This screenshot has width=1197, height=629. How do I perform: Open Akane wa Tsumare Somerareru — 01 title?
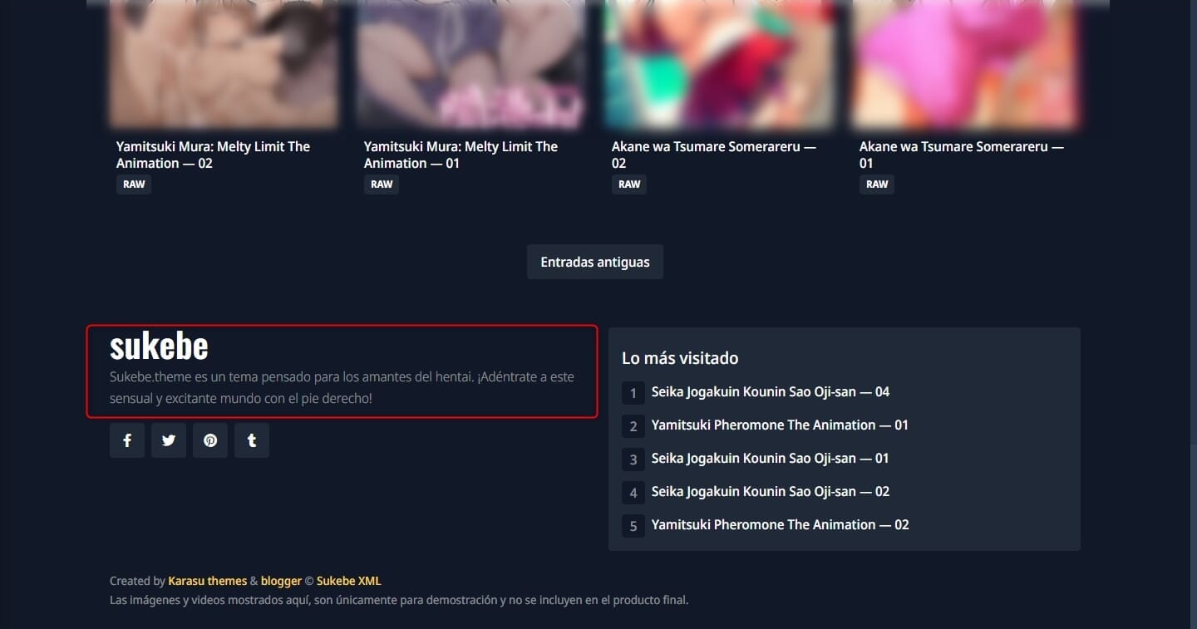(x=962, y=155)
